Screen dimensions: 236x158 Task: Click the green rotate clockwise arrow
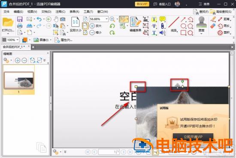112,32
